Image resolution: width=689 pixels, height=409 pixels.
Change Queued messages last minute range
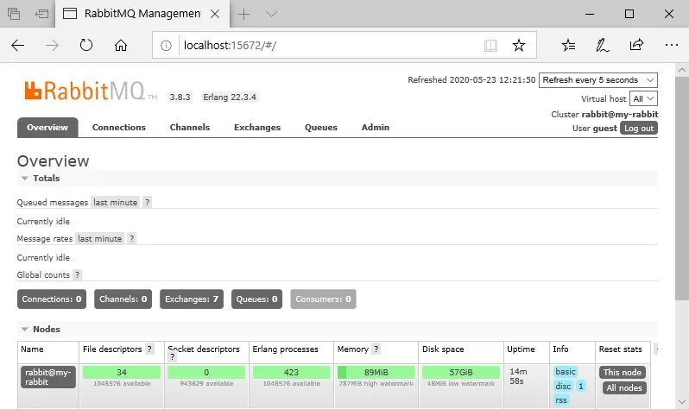[115, 203]
